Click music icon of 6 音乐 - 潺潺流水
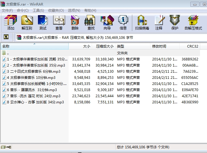 (4, 90)
